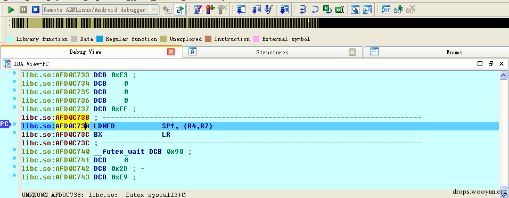This screenshot has height=198, width=509.
Task: Click the stacked windows blue arrow icon
Action: tap(285, 10)
